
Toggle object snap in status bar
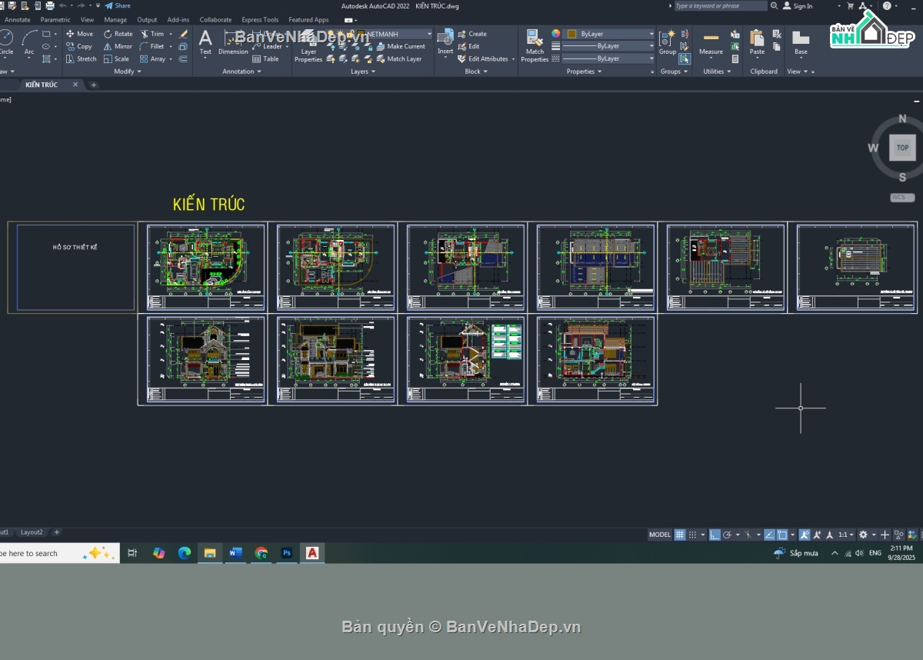coord(781,535)
